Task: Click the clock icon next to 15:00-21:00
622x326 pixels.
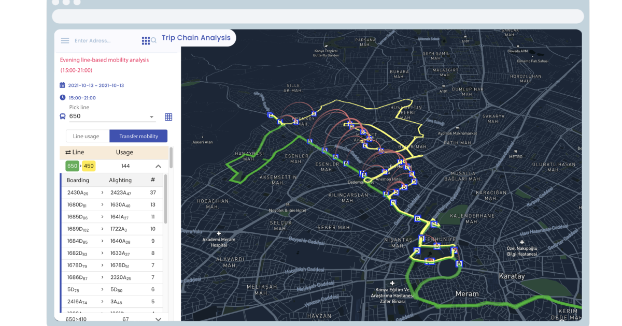Action: click(x=62, y=97)
